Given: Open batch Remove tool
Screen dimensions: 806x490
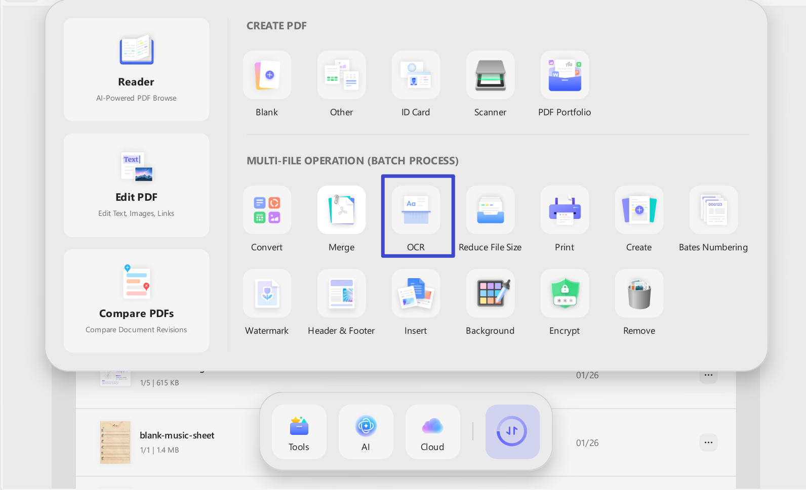Looking at the screenshot, I should click(639, 293).
